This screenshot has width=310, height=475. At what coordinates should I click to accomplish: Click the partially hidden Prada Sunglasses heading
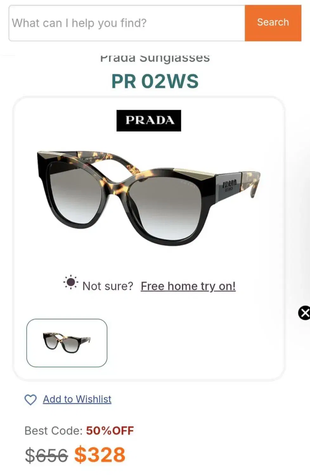point(155,59)
